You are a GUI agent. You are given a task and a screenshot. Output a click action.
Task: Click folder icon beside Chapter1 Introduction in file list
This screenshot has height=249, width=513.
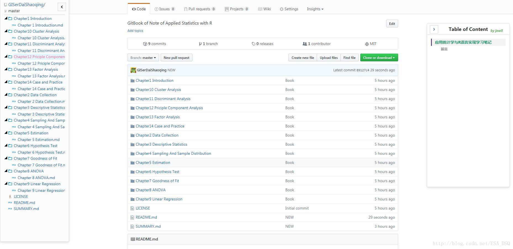tap(132, 81)
